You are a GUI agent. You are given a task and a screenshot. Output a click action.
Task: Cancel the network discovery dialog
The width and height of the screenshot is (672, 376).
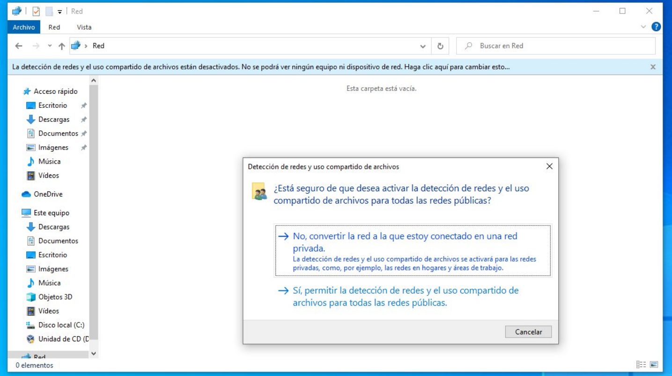pos(528,331)
